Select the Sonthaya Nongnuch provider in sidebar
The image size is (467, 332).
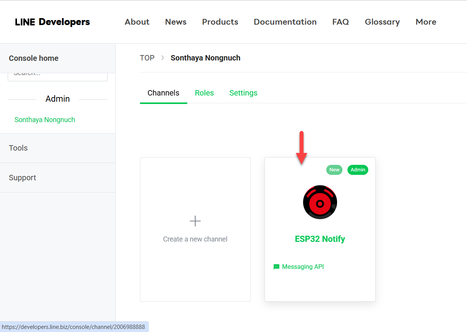click(x=45, y=120)
